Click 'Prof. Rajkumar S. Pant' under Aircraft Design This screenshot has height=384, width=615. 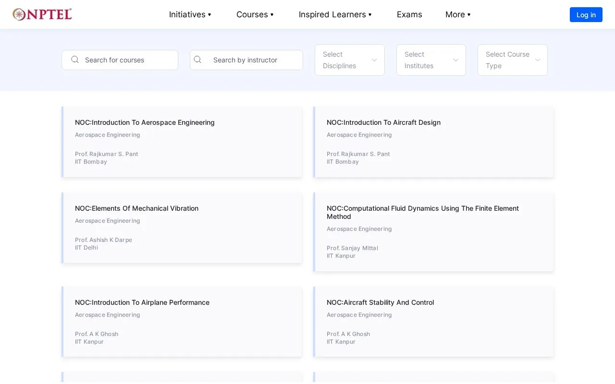(x=358, y=154)
